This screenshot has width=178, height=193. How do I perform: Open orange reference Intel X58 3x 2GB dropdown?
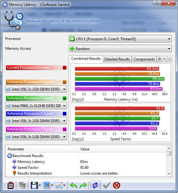36,89
